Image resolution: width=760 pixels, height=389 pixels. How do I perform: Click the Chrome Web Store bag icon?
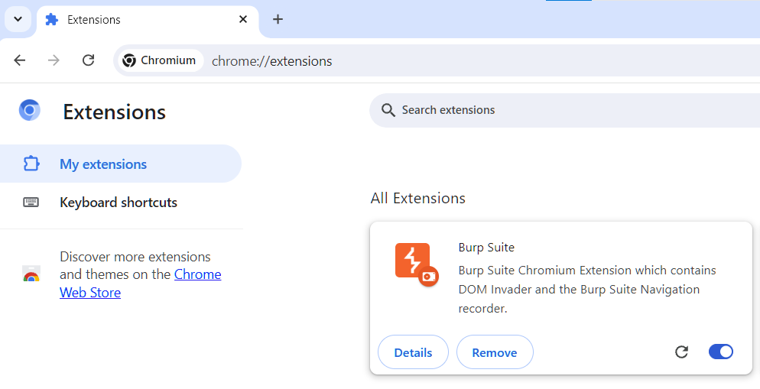pos(31,274)
